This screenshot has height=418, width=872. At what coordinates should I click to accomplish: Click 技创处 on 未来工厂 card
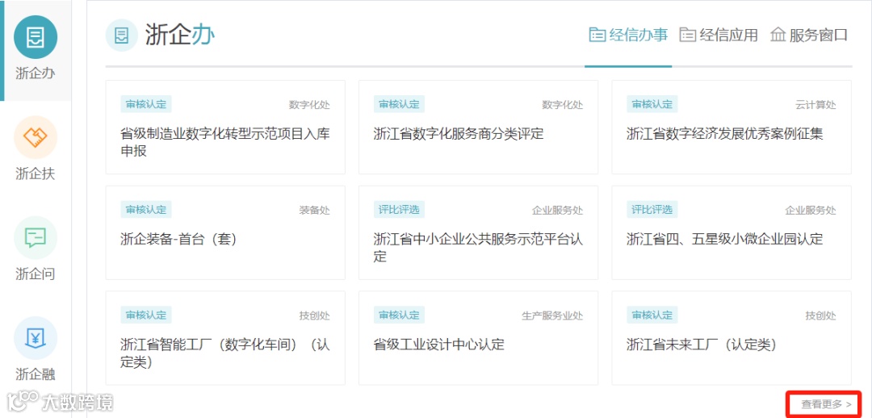(821, 316)
